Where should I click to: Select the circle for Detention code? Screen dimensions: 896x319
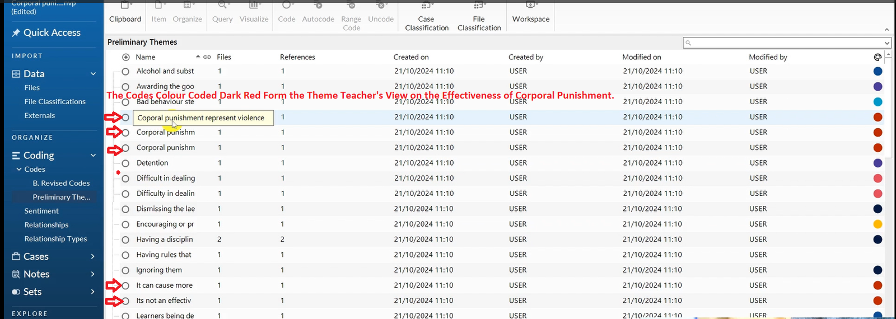click(x=125, y=163)
